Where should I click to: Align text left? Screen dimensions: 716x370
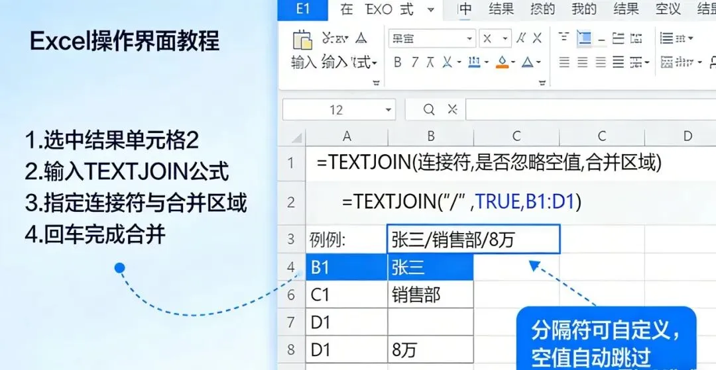pos(564,62)
